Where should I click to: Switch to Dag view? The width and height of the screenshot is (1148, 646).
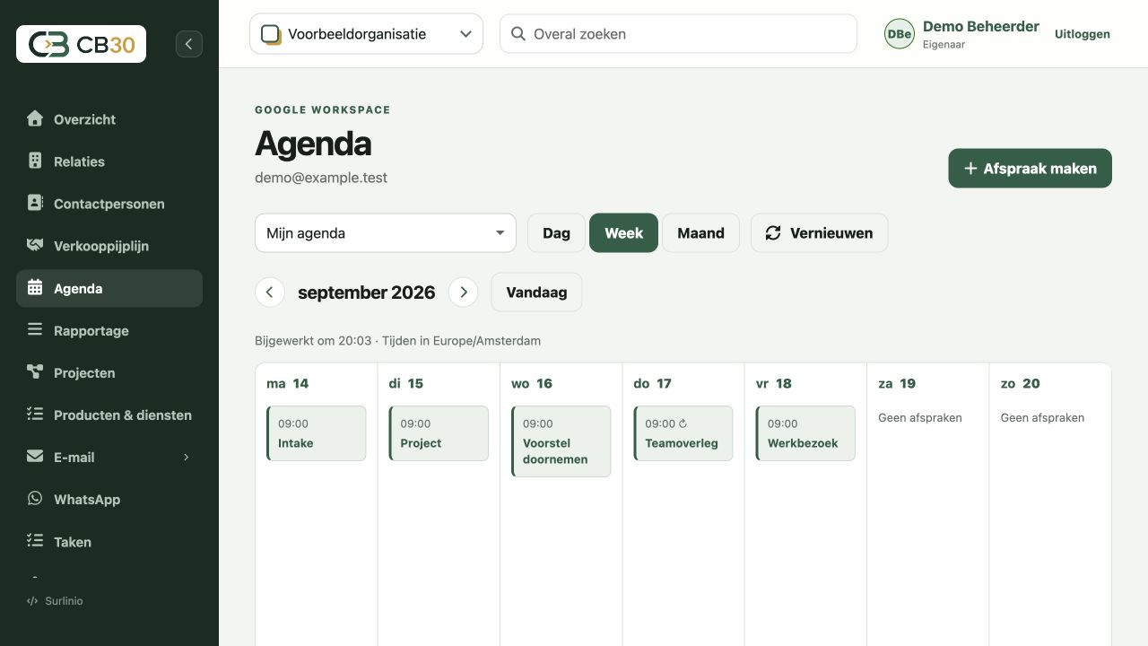point(556,232)
